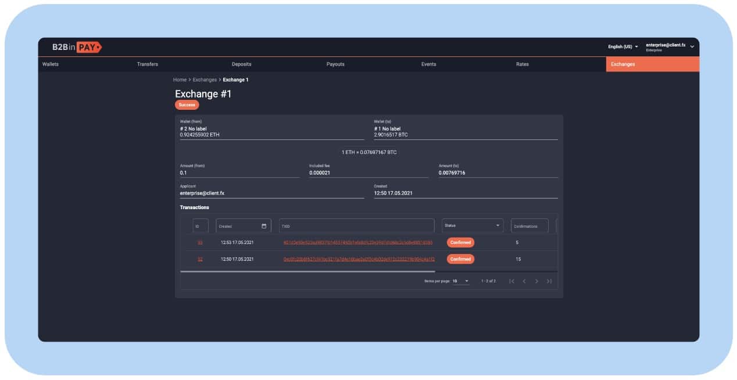The height and width of the screenshot is (380, 737).
Task: Open transaction ID 52 link
Action: point(200,259)
